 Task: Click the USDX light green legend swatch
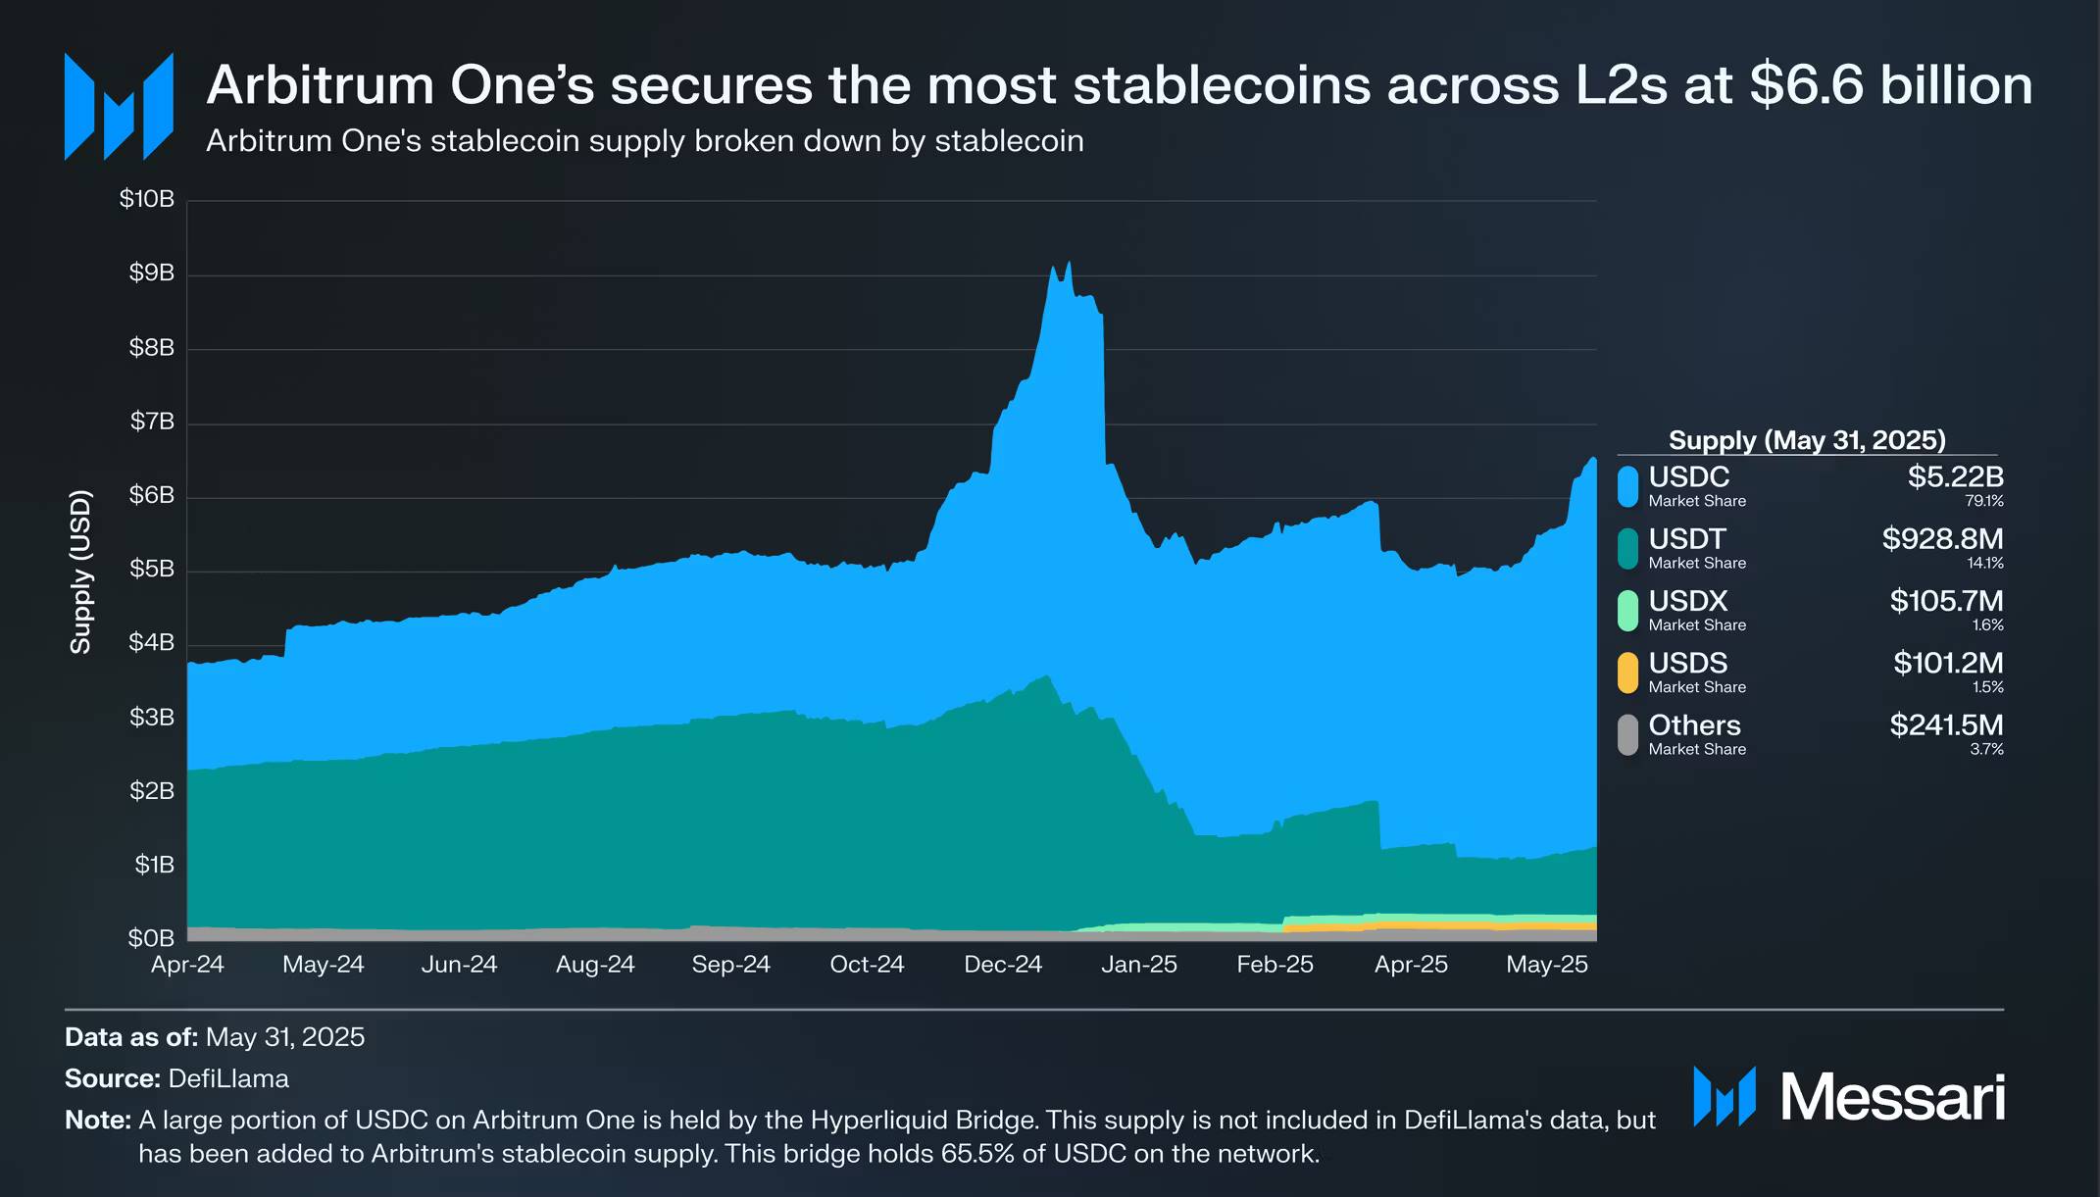(x=1627, y=611)
